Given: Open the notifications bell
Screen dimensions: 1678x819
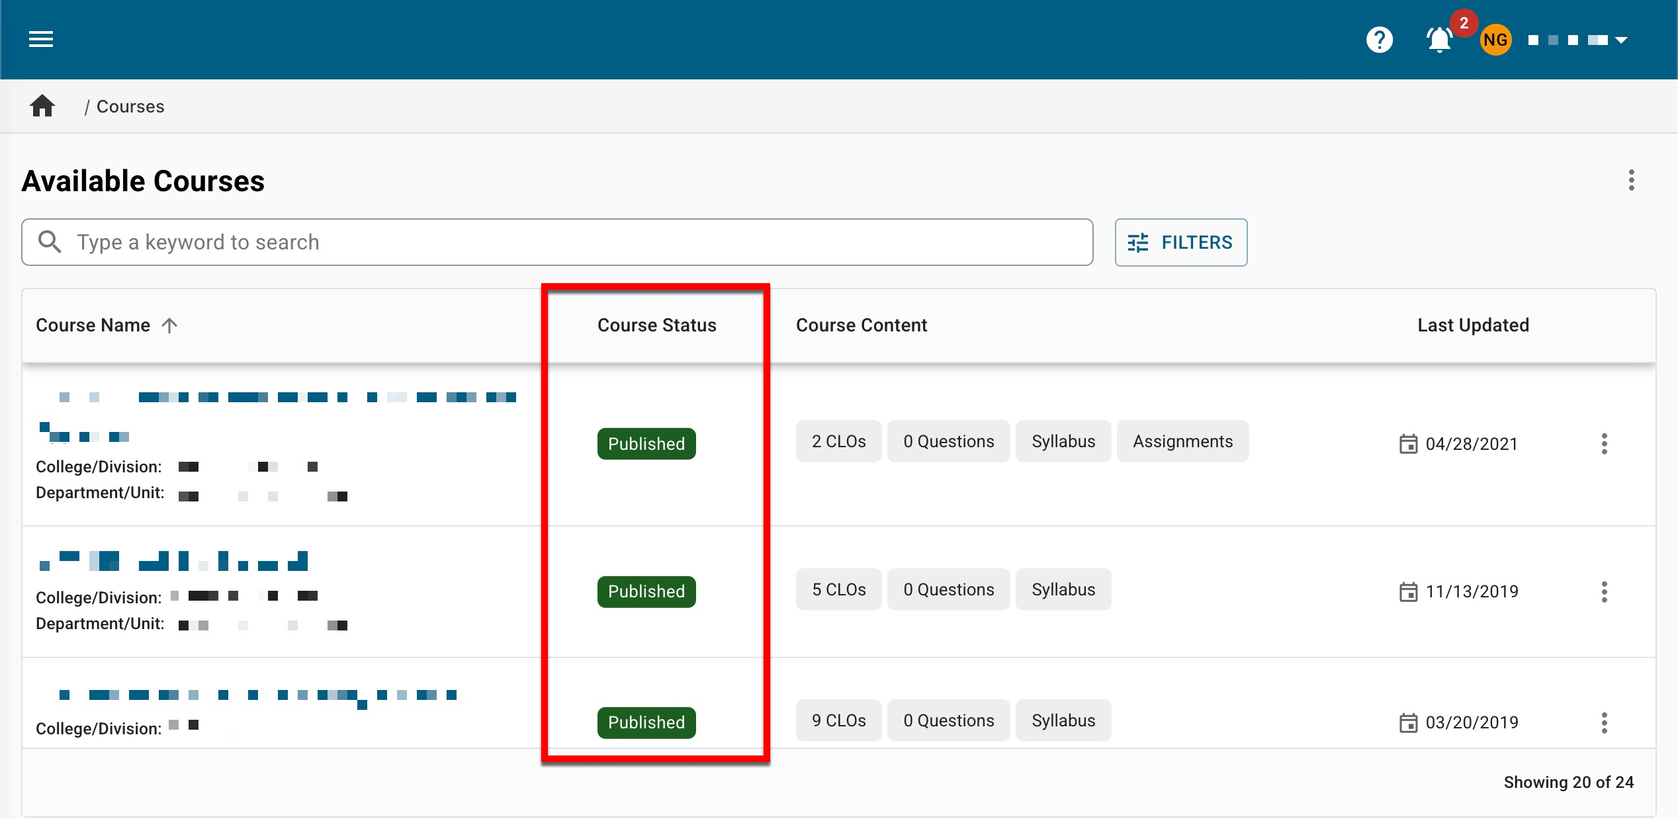Looking at the screenshot, I should pos(1439,40).
